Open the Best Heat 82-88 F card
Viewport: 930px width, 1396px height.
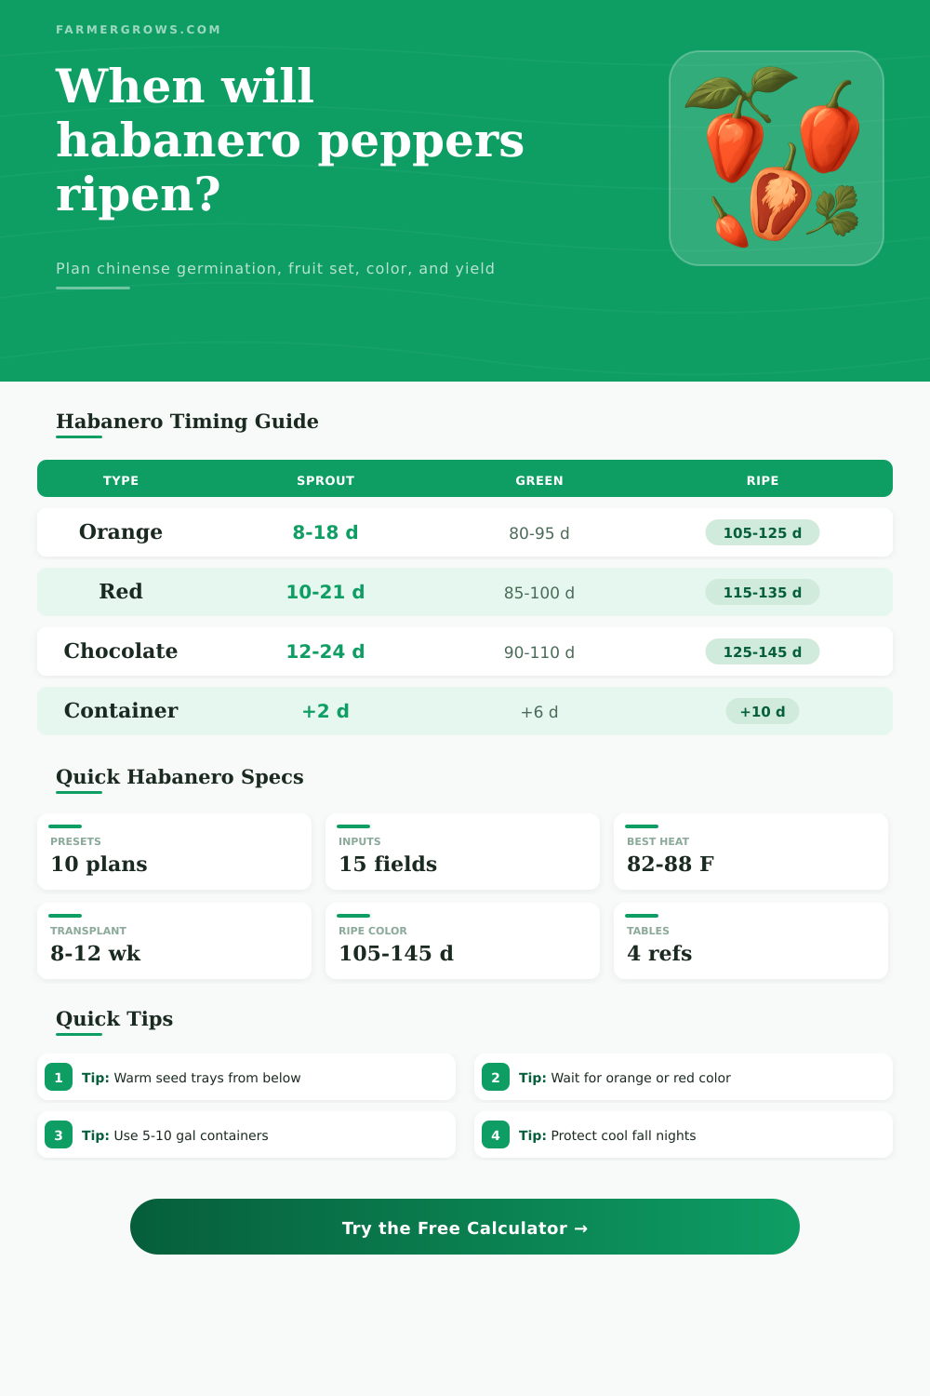[751, 852]
